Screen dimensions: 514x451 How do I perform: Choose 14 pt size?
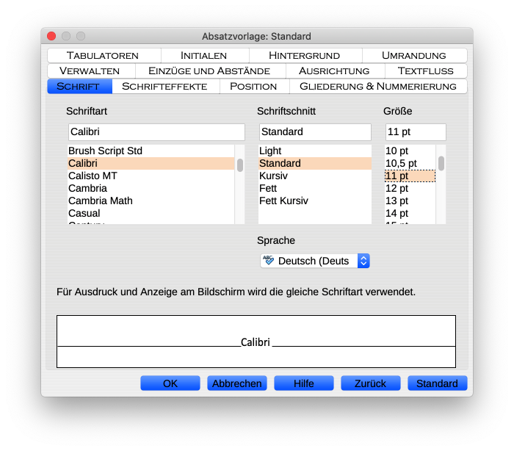coord(410,213)
